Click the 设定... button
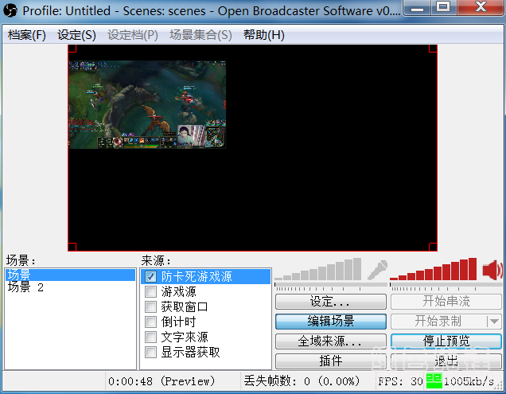 (x=331, y=302)
